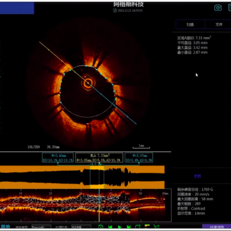Click the green replay loop icon
Viewport: 231px width, 231px height.
101,226
